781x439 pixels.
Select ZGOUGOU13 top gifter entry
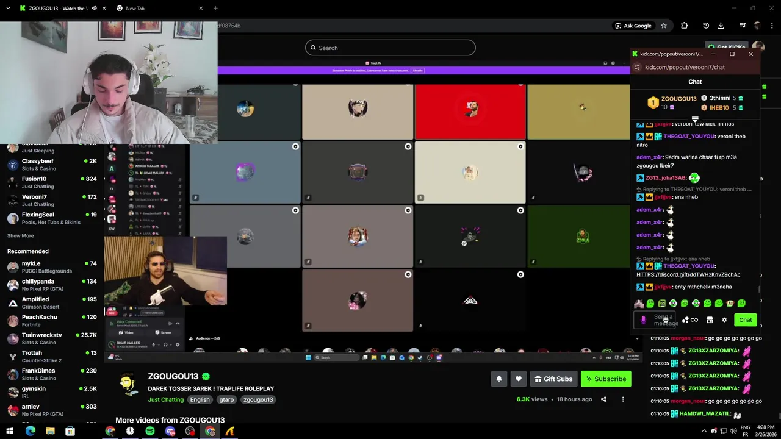coord(672,102)
